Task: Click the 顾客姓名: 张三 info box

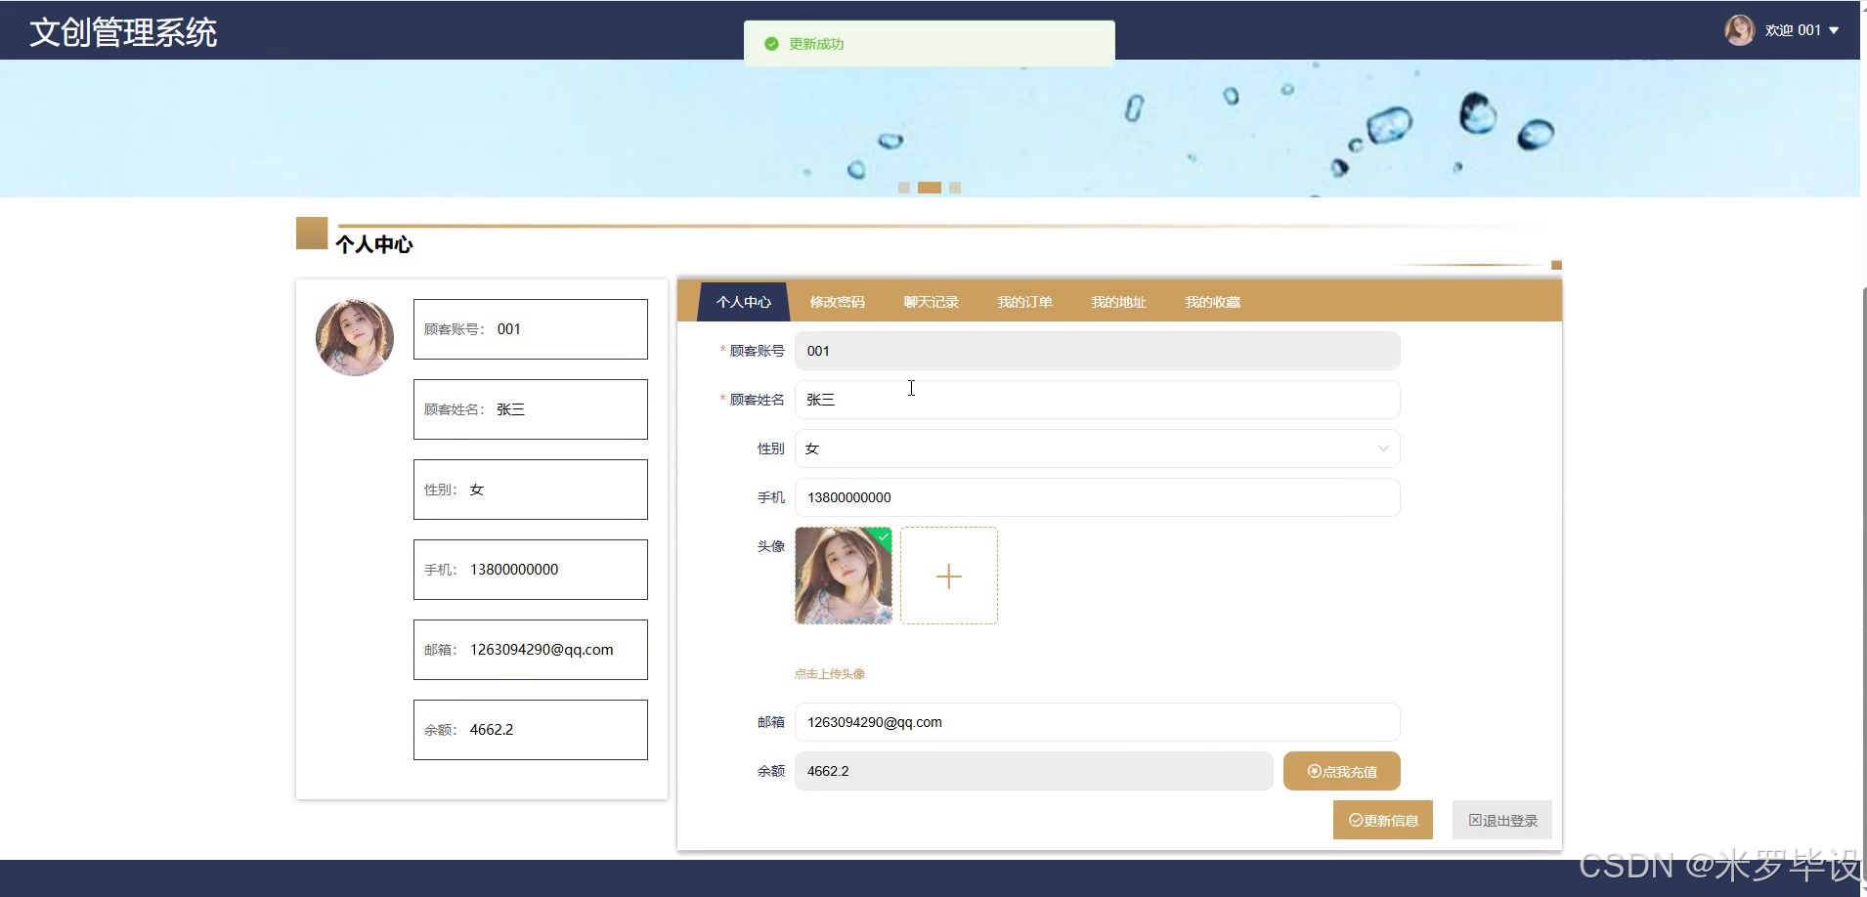Action: pyautogui.click(x=530, y=409)
